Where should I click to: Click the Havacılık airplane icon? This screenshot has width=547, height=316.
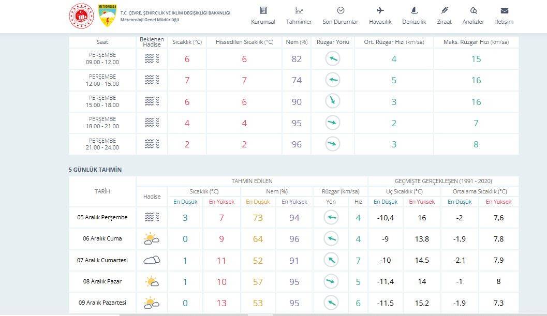pyautogui.click(x=380, y=10)
